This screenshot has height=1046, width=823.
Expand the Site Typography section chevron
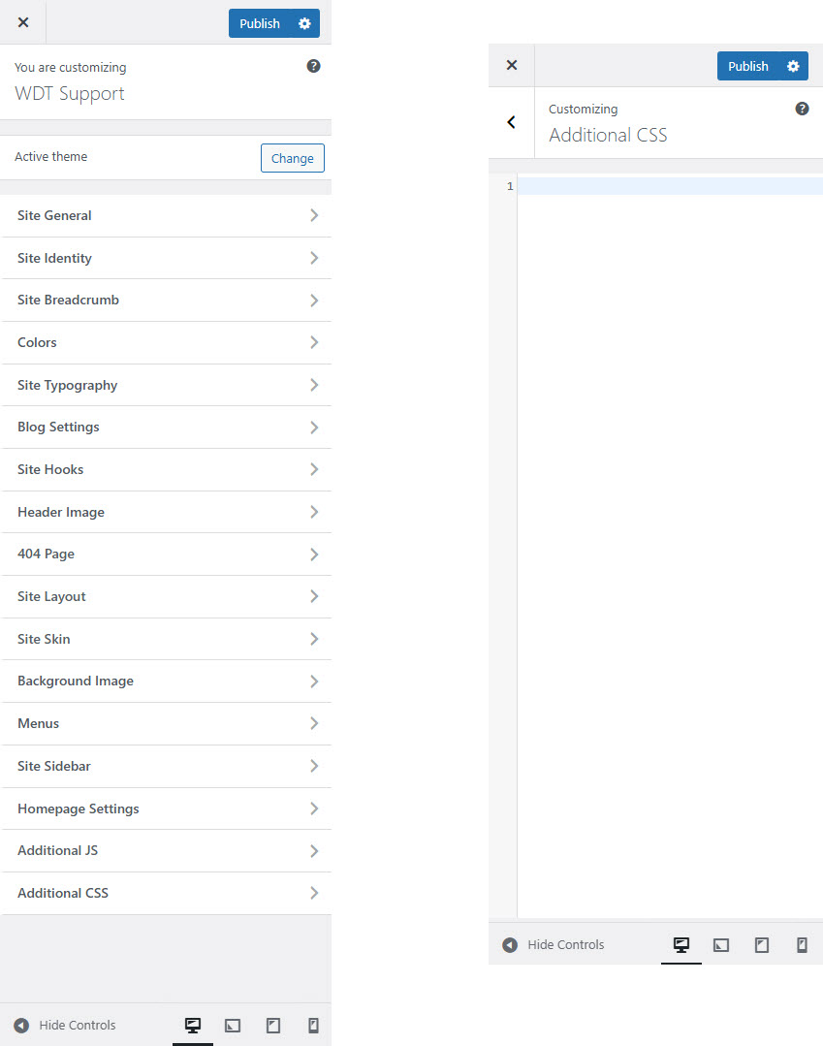coord(314,385)
